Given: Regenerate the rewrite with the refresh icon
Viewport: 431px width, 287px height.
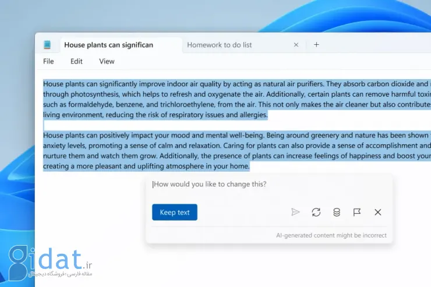Looking at the screenshot, I should tap(316, 212).
